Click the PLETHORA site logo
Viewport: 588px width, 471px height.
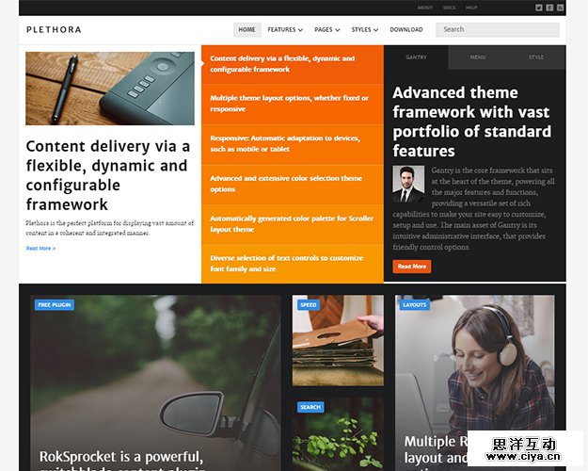(x=54, y=29)
